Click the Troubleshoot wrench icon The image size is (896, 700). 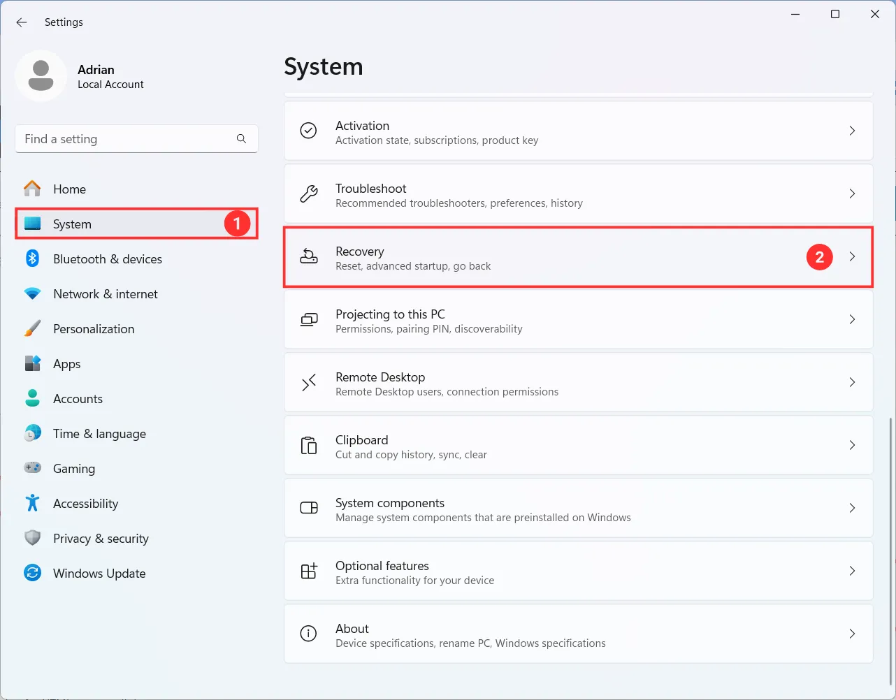coord(308,194)
